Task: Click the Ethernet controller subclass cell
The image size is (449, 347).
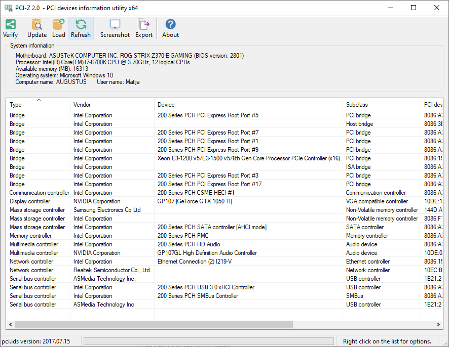Action: (x=368, y=261)
